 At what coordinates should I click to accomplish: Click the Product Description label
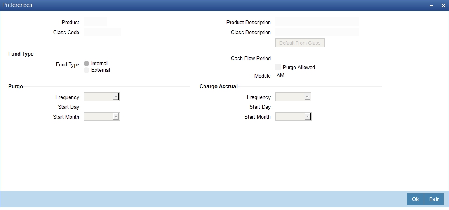(248, 22)
